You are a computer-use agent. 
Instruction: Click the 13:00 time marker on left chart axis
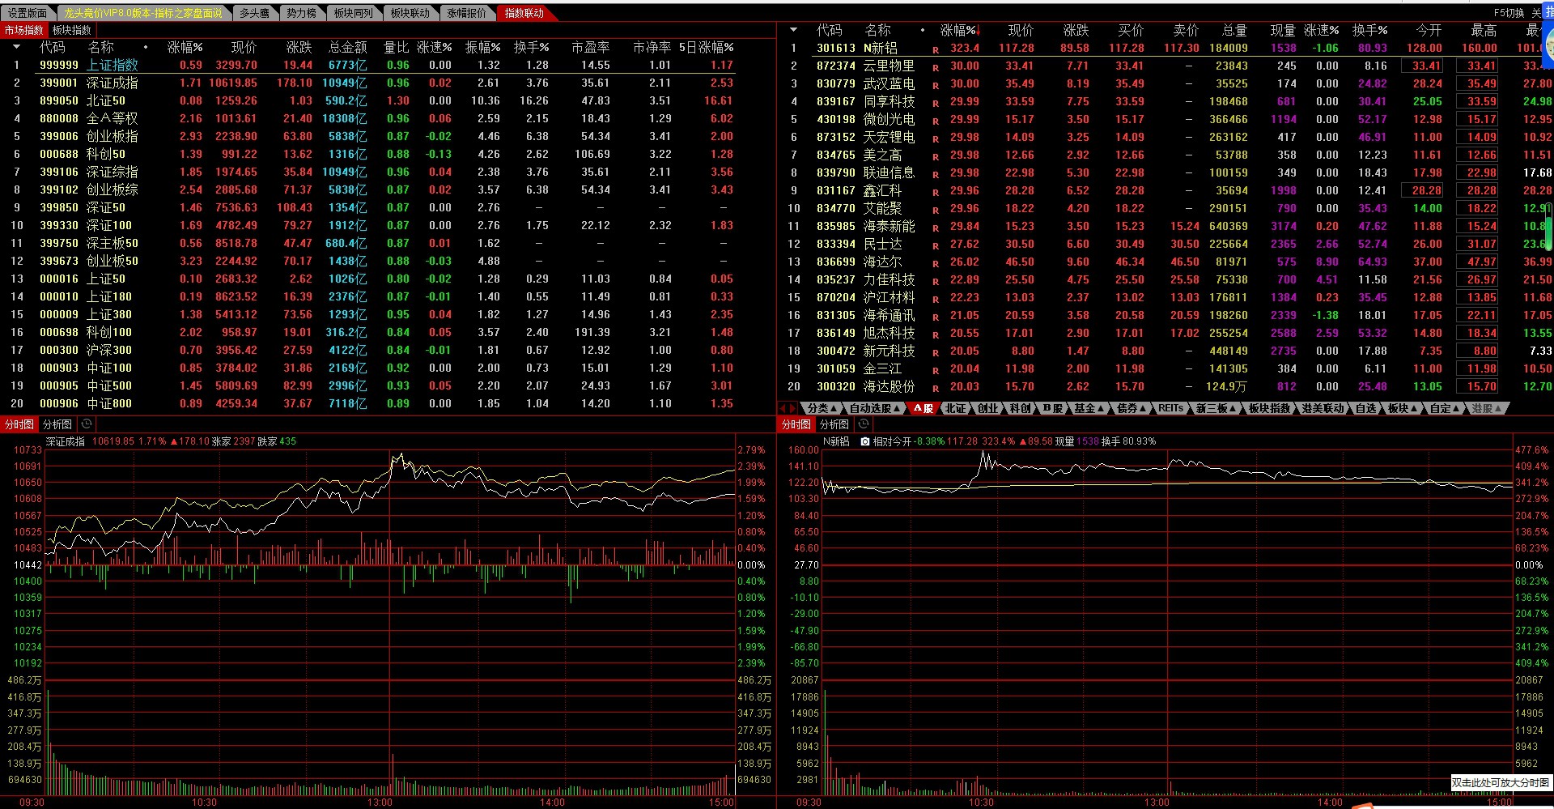(x=380, y=803)
